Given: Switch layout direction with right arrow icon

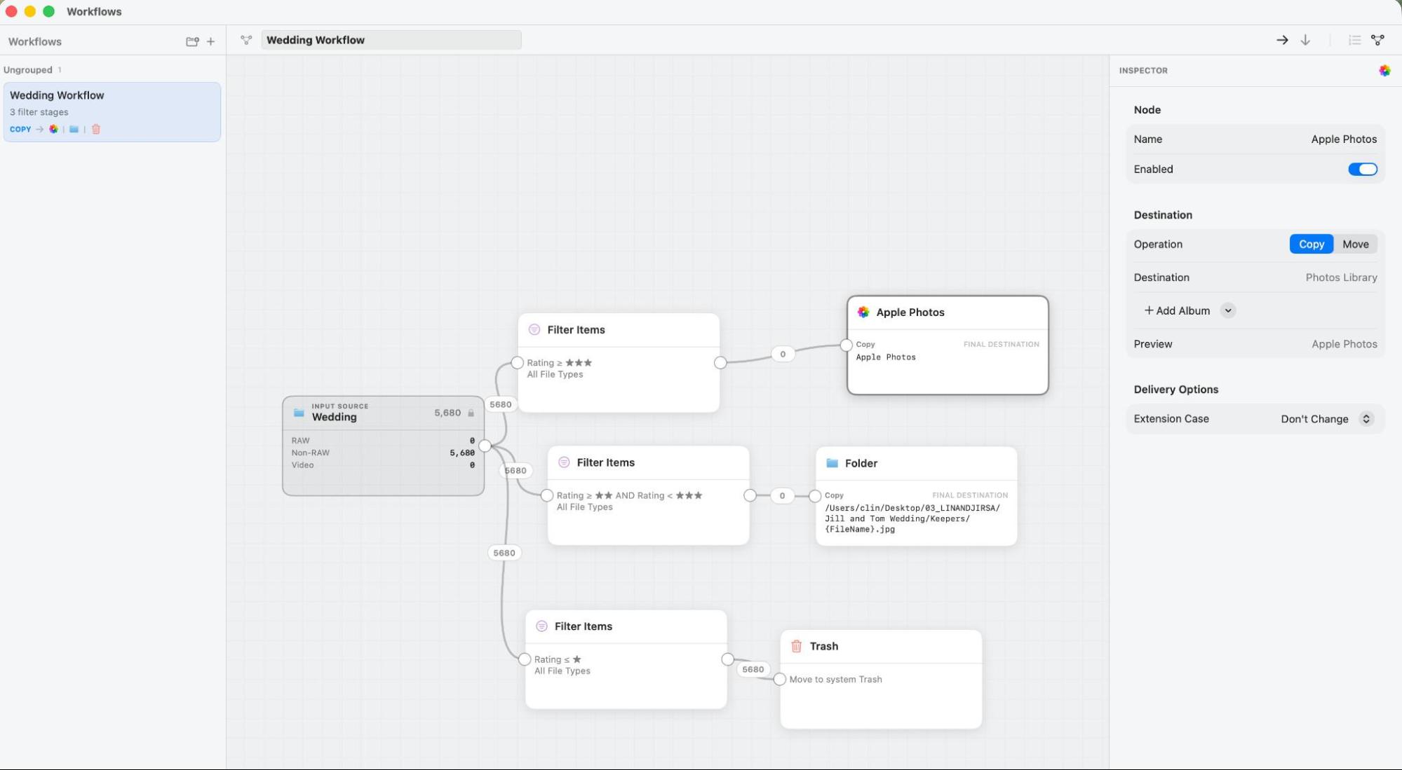Looking at the screenshot, I should pos(1282,40).
